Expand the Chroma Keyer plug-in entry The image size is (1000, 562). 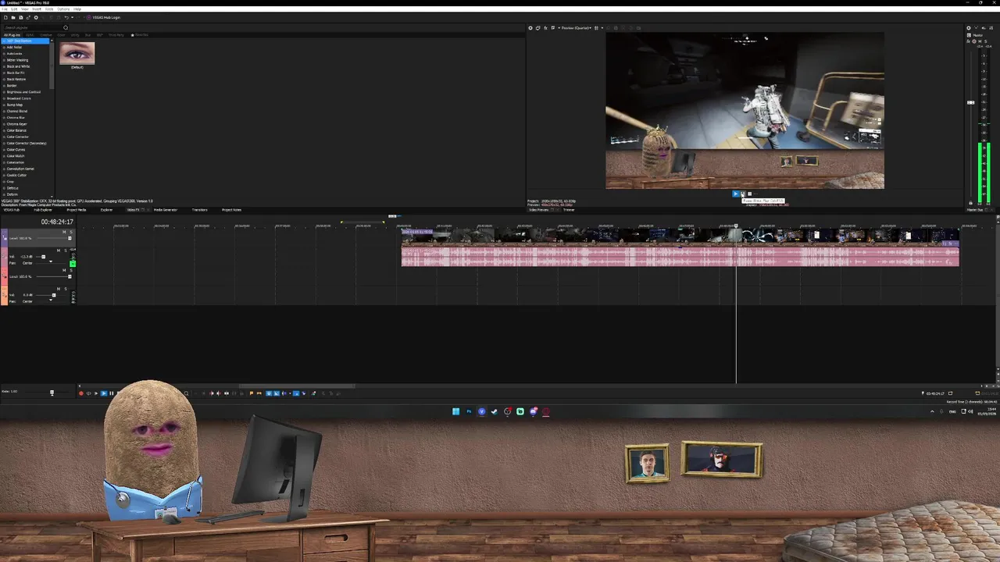pyautogui.click(x=4, y=124)
